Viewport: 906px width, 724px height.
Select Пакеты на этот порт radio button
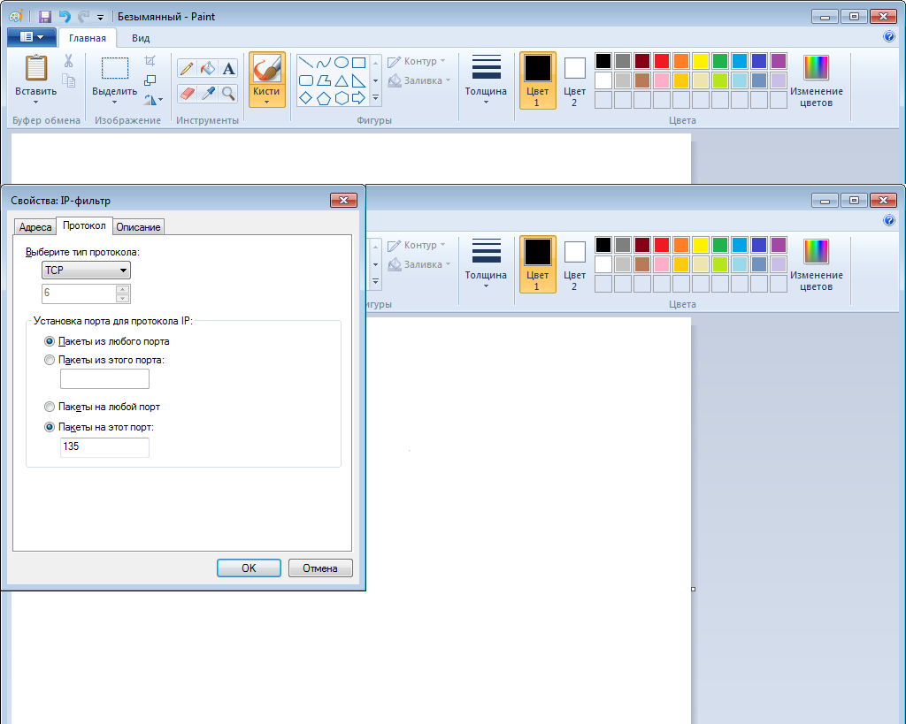click(50, 427)
